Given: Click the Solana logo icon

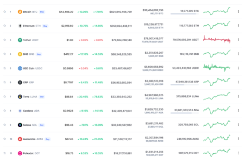Looking at the screenshot, I should point(20,125).
